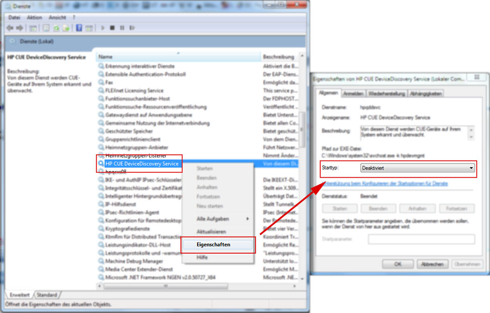Toggle the console tree toolbar icon

(x=33, y=28)
